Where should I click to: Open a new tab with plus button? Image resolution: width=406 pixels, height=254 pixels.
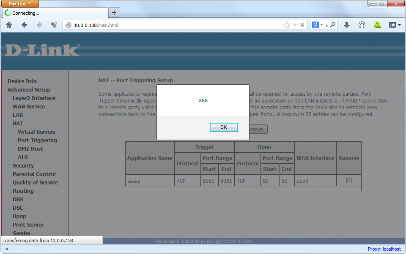(114, 12)
